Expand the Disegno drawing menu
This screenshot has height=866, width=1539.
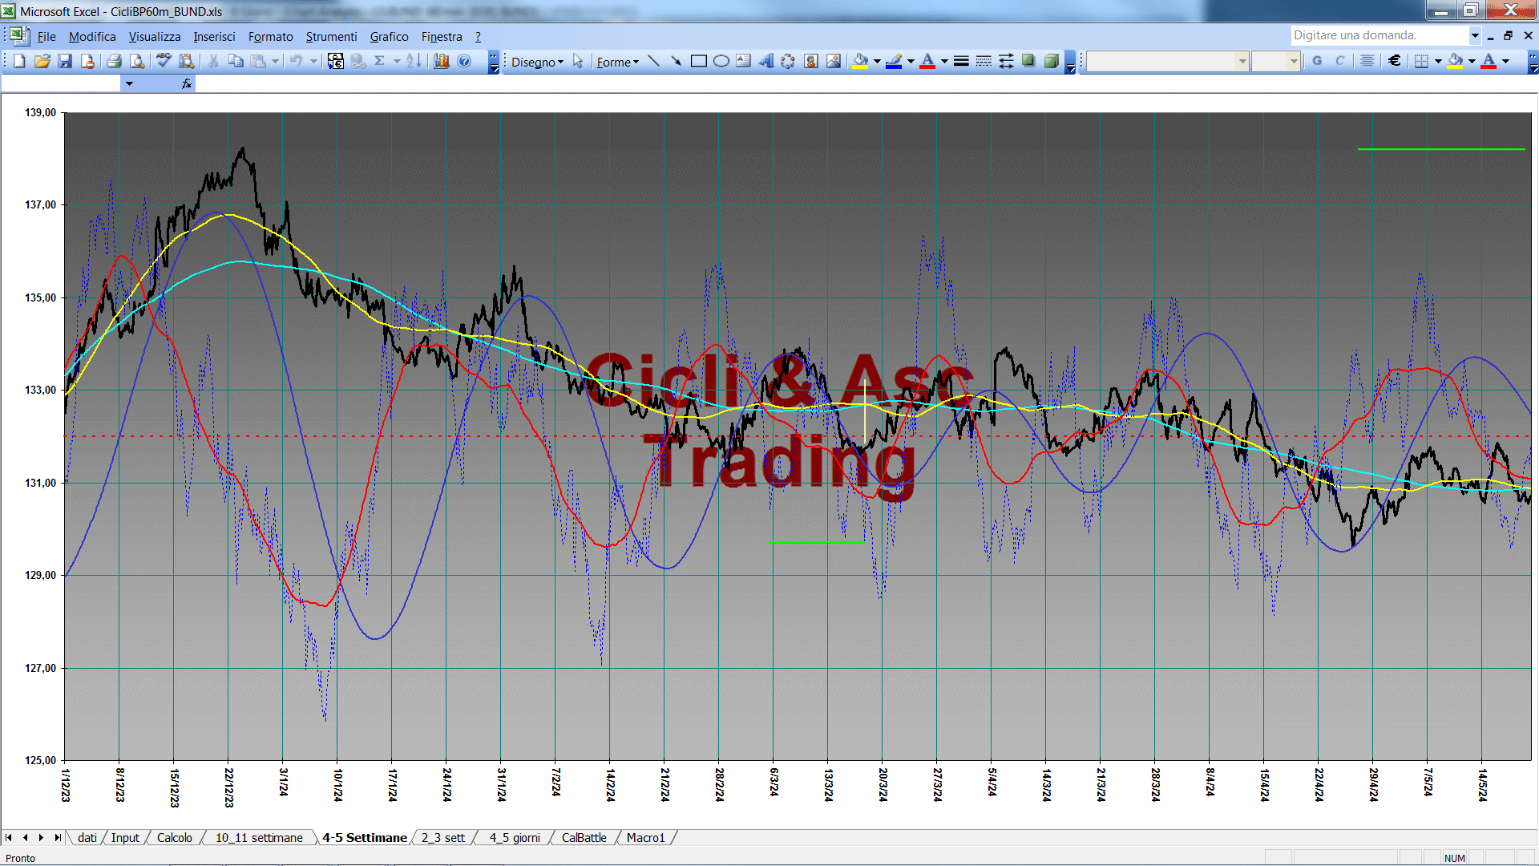(537, 62)
